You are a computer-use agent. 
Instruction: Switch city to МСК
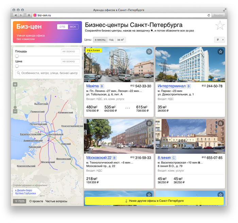73,27
